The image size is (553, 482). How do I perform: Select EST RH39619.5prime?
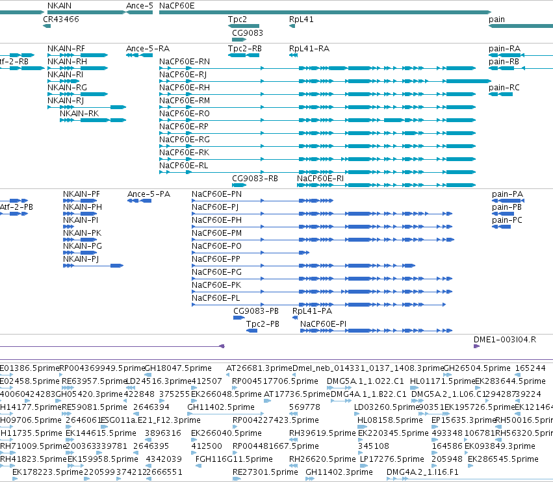click(x=322, y=433)
